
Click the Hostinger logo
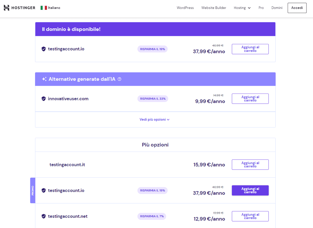pos(19,8)
